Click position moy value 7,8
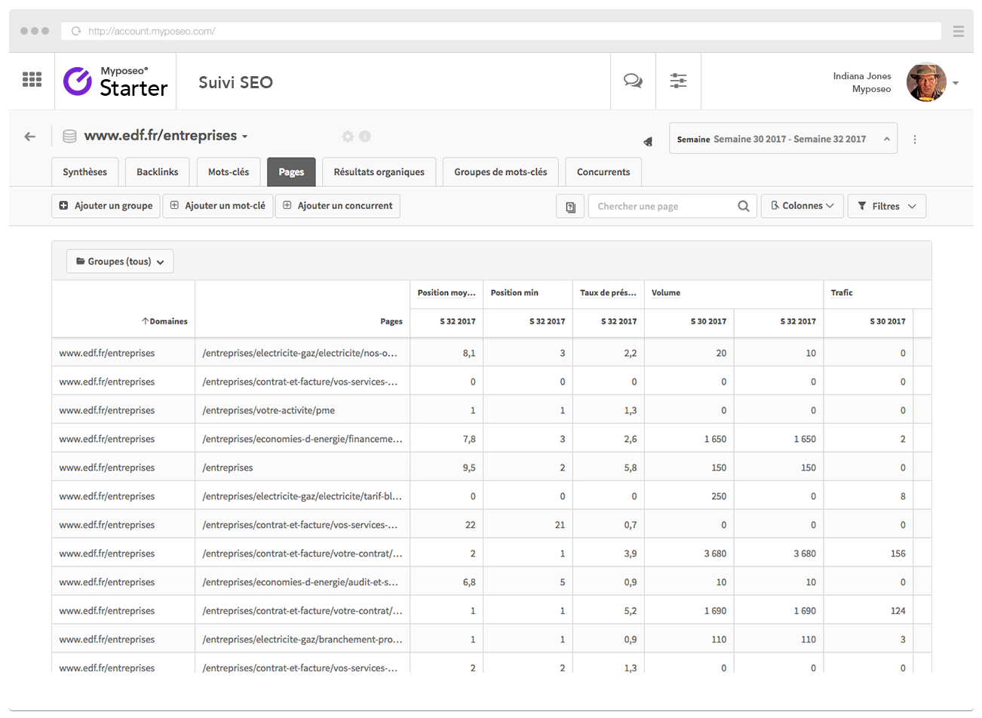 coord(469,439)
